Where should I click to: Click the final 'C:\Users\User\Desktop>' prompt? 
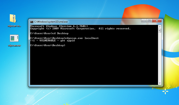(x=48, y=45)
